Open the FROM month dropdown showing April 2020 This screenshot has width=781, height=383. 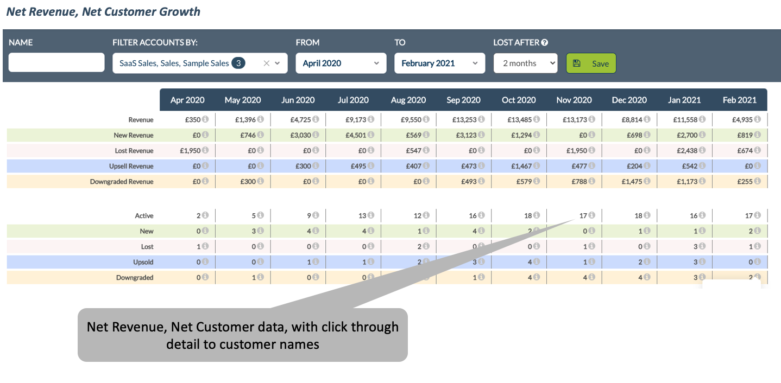(341, 63)
